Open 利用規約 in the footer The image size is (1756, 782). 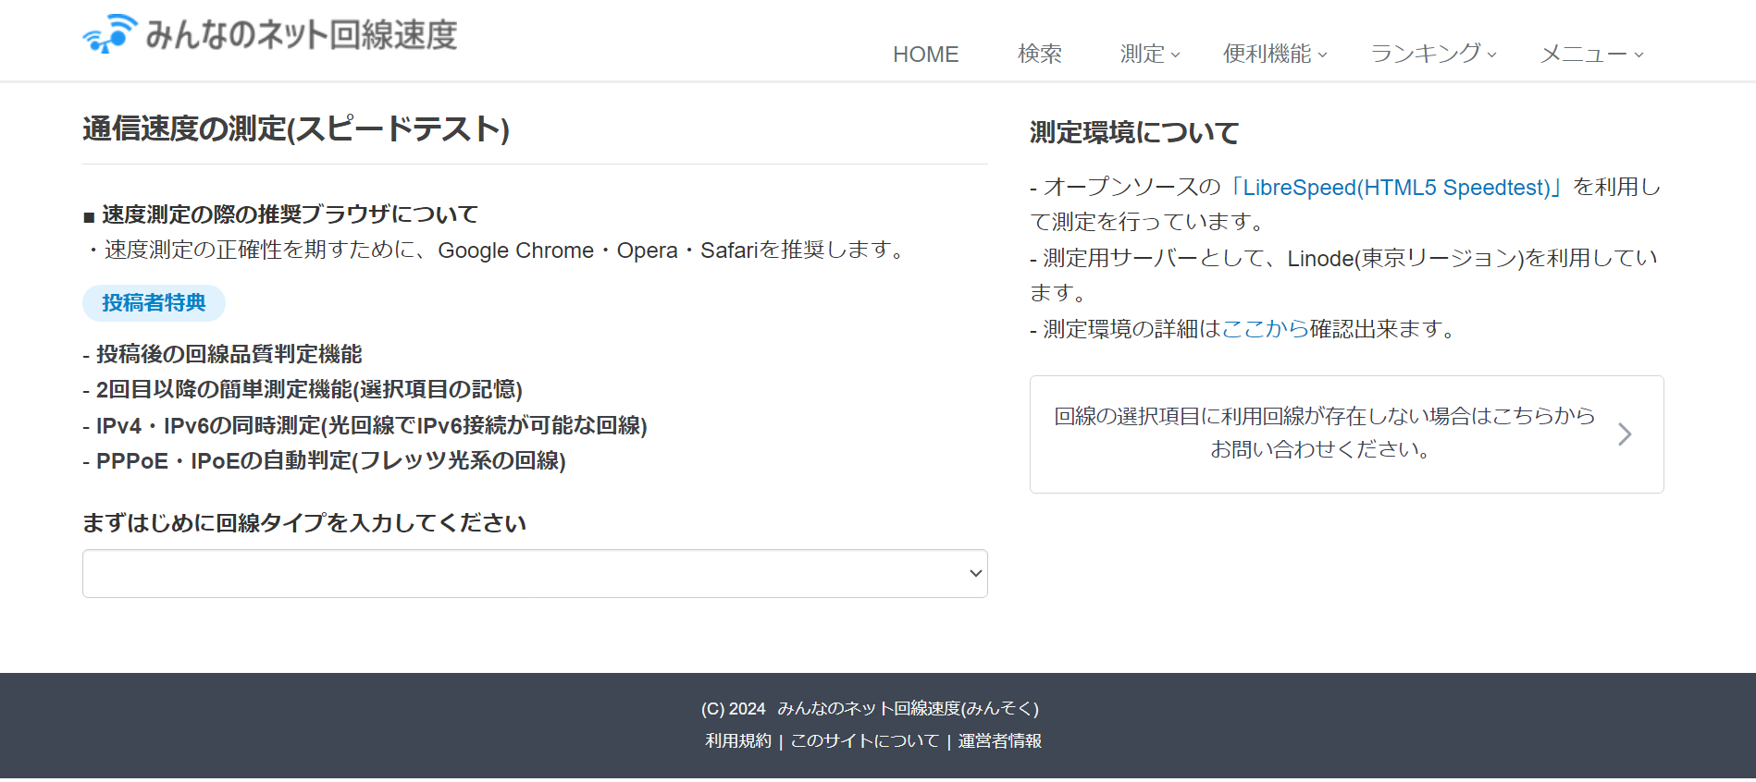(x=737, y=741)
